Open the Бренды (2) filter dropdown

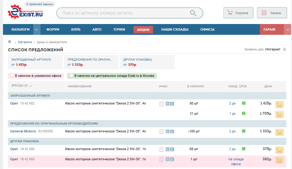tap(22, 86)
